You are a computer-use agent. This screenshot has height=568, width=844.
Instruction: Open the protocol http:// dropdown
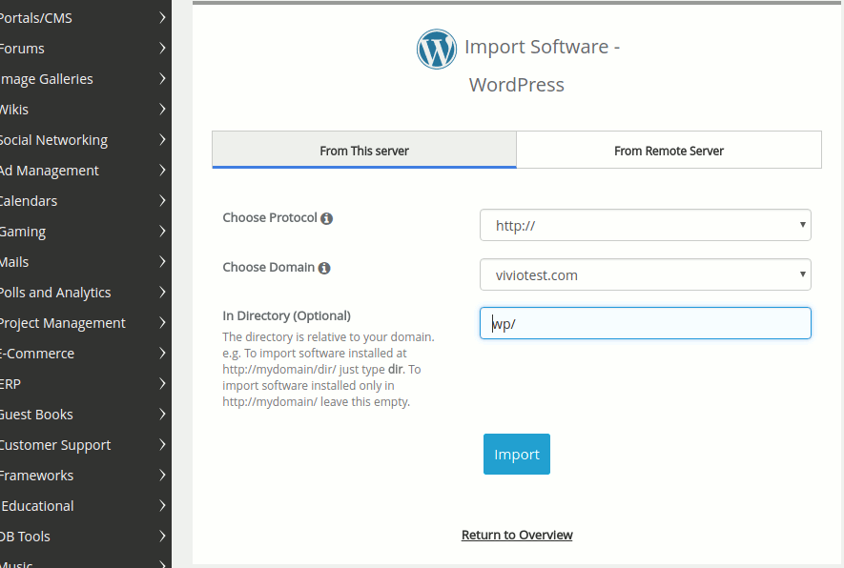646,225
